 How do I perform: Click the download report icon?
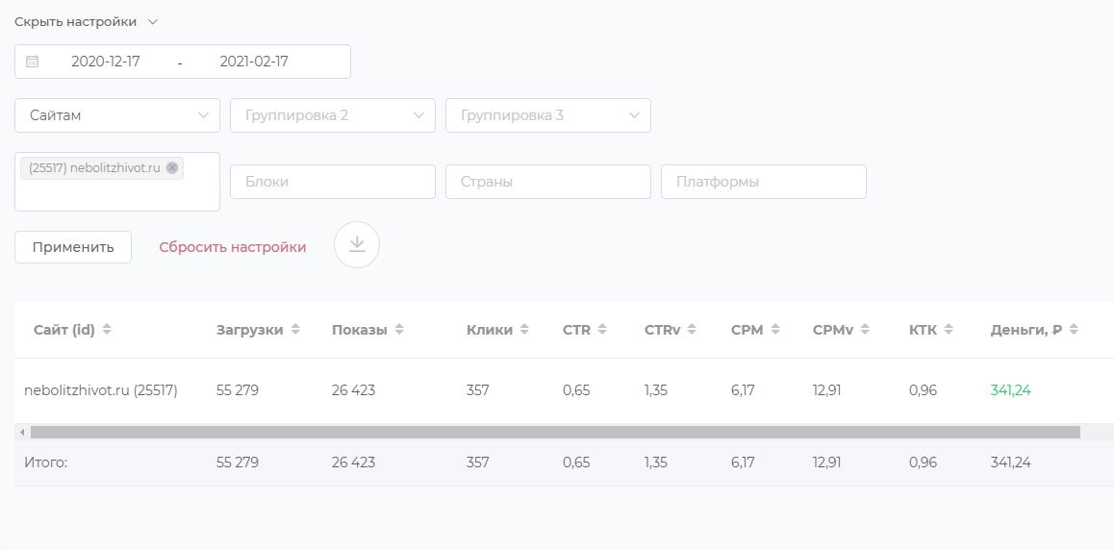[x=357, y=245]
